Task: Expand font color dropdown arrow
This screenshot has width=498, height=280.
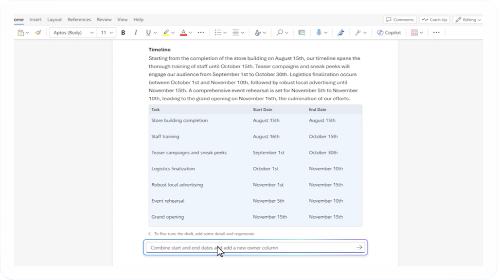Action: pyautogui.click(x=190, y=33)
